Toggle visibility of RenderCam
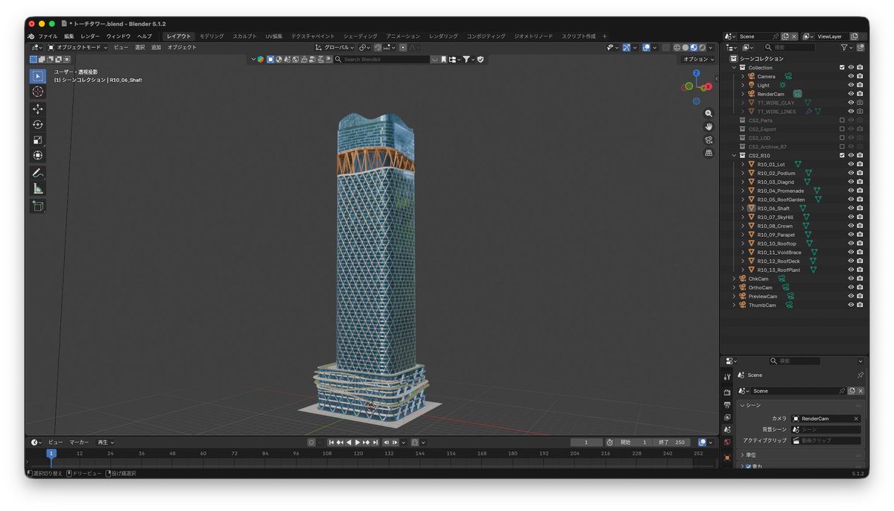 (851, 94)
